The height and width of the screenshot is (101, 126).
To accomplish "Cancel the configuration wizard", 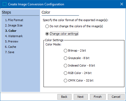I will pos(116,97).
